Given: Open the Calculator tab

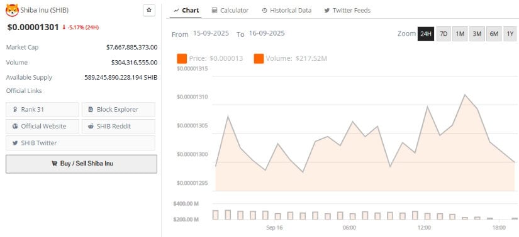Looking at the screenshot, I should click(230, 10).
